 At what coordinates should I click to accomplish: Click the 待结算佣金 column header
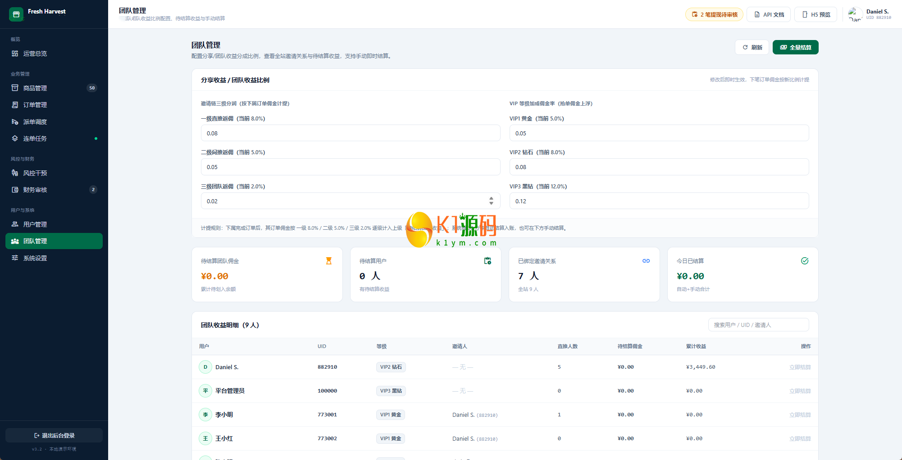click(630, 346)
